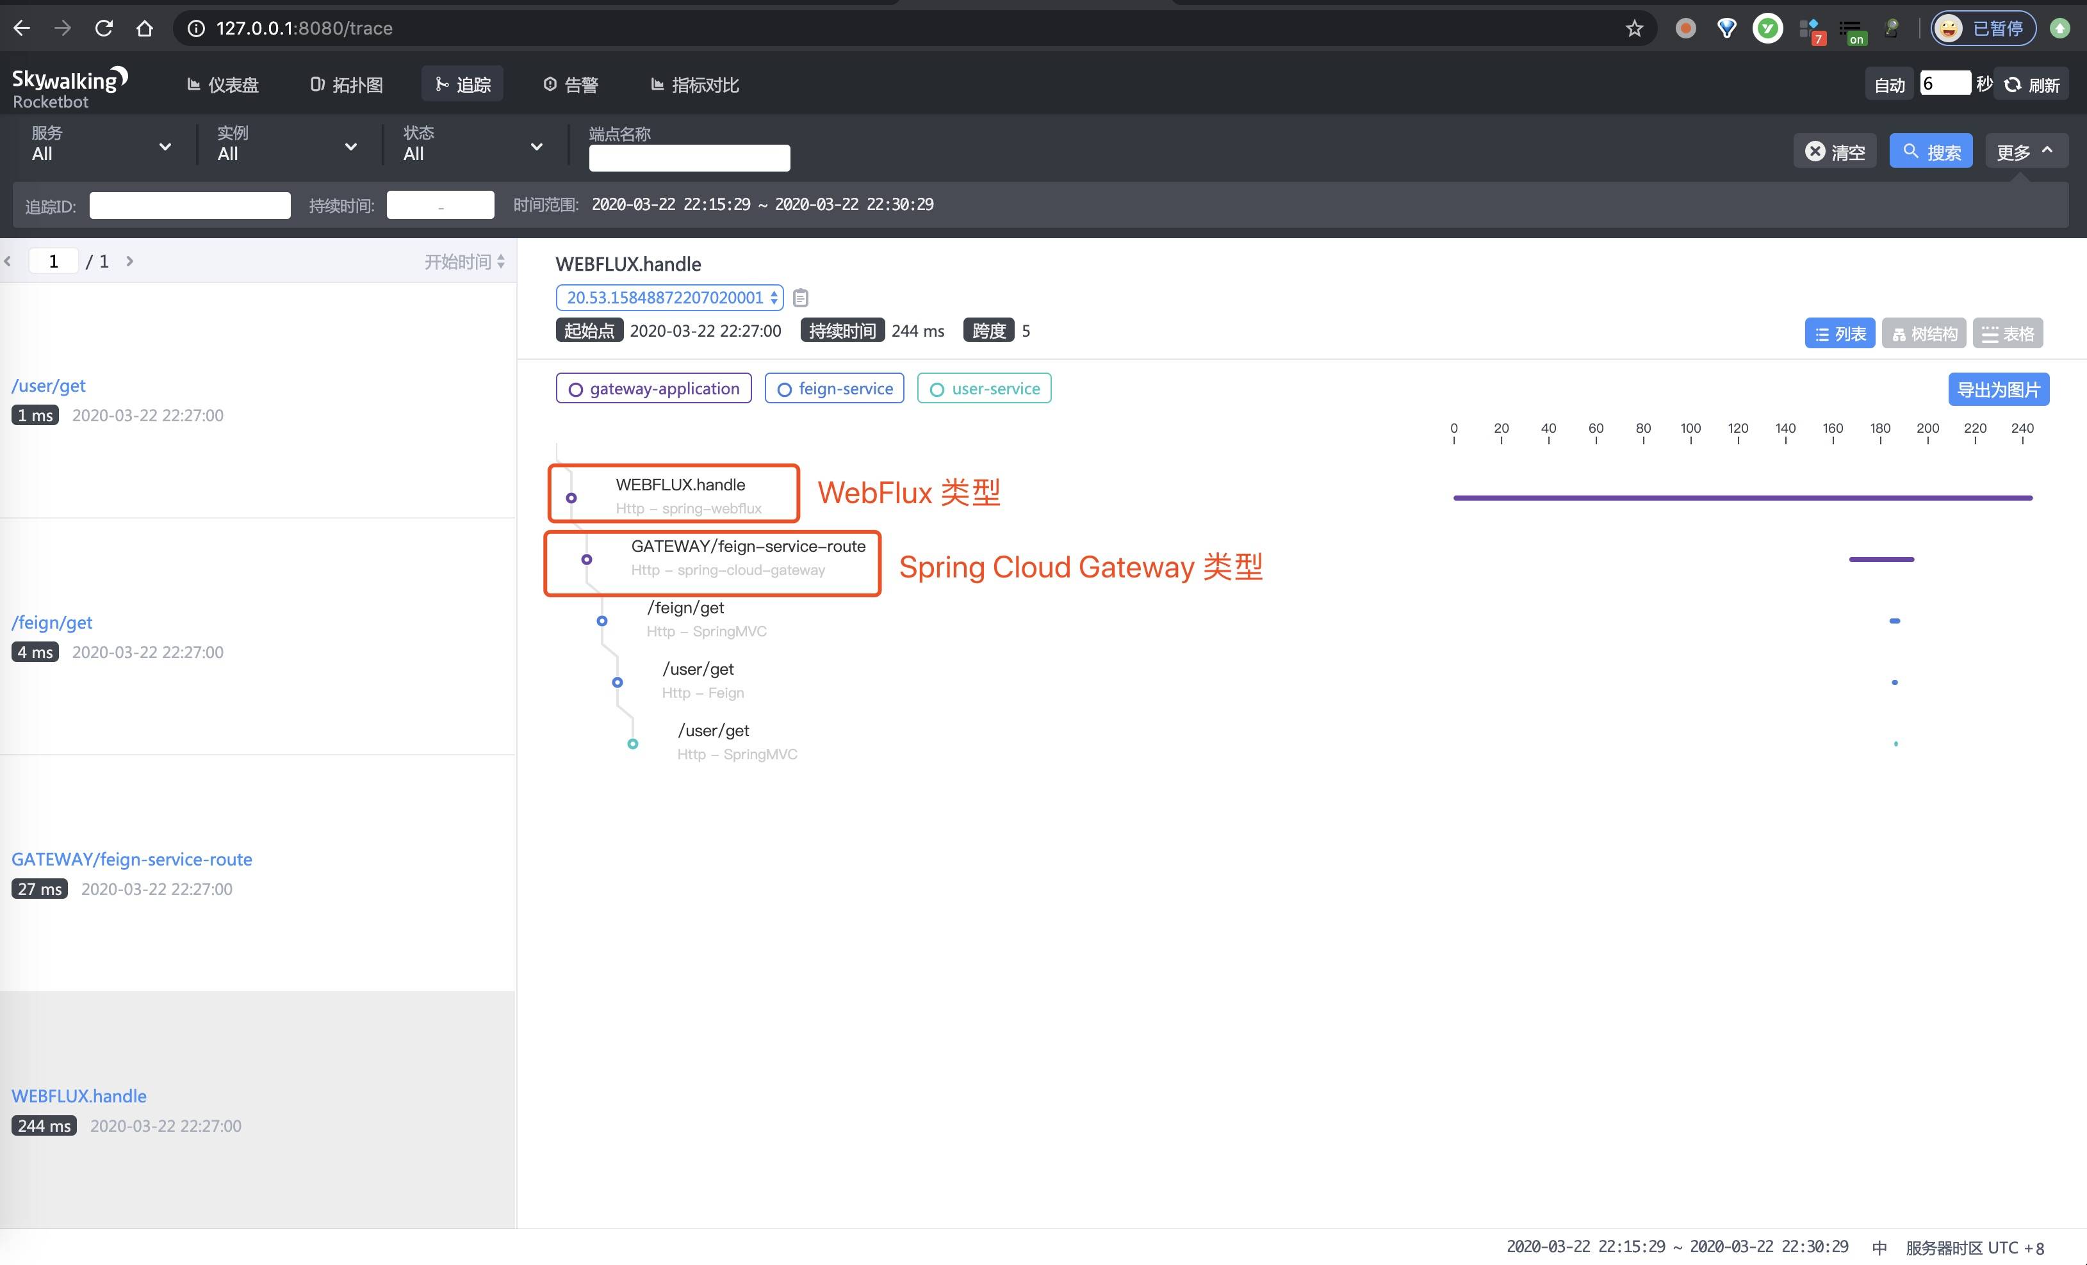
Task: Click the 搜索 search button
Action: pyautogui.click(x=1931, y=152)
